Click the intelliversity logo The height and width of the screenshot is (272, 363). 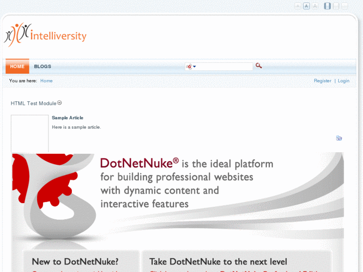click(x=45, y=35)
